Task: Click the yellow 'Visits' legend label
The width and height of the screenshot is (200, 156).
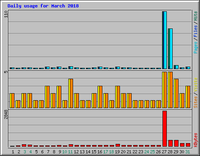Action: click(x=195, y=85)
